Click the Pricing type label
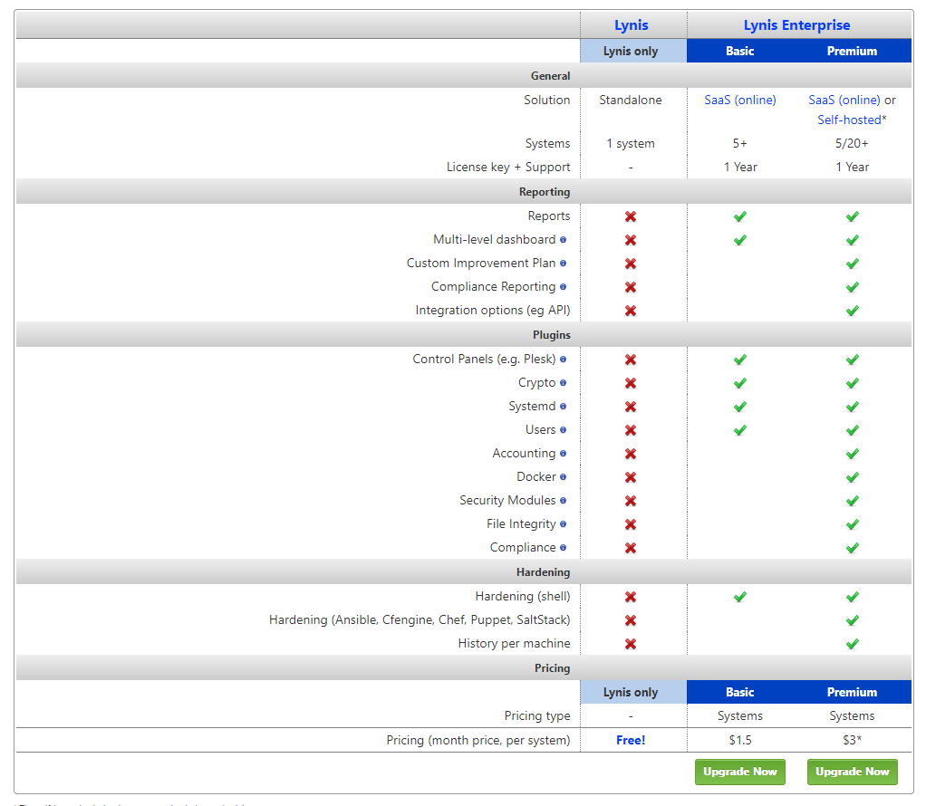926x806 pixels. [x=537, y=715]
